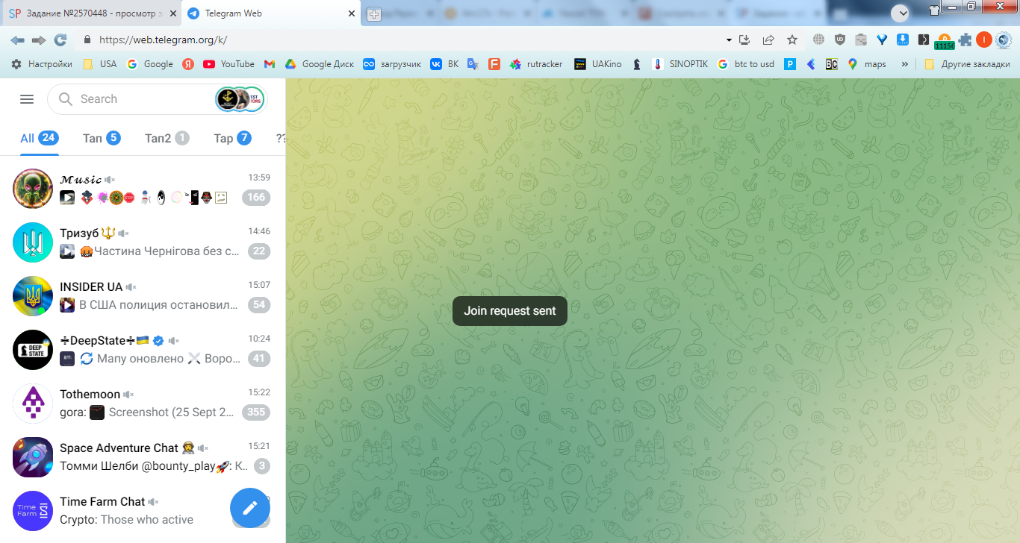Click the Space Adventure rocket avatar
The image size is (1020, 543).
point(33,456)
